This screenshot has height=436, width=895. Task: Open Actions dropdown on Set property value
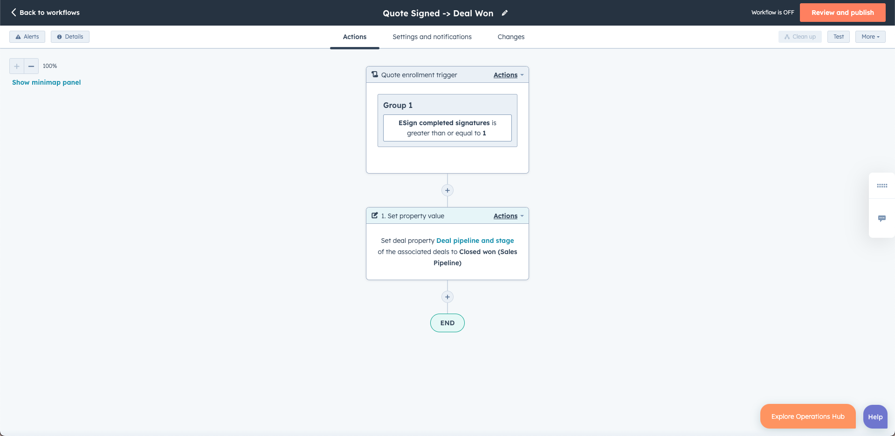coord(509,216)
